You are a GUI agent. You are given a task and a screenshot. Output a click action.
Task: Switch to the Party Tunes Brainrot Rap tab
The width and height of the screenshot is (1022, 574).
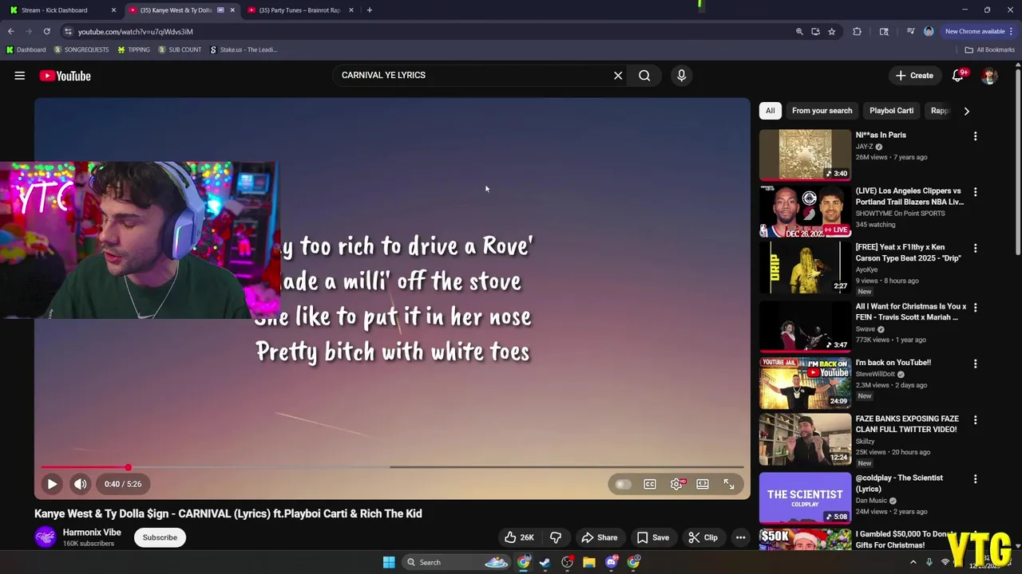[x=299, y=10]
